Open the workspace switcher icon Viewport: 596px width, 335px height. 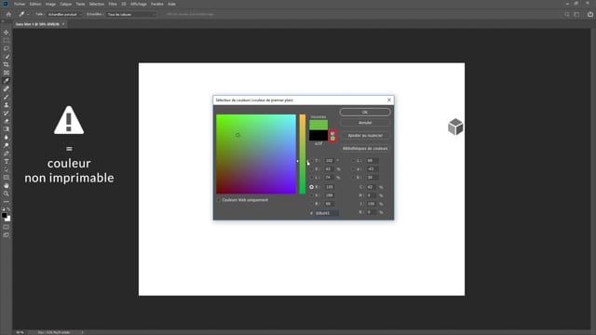[x=577, y=15]
